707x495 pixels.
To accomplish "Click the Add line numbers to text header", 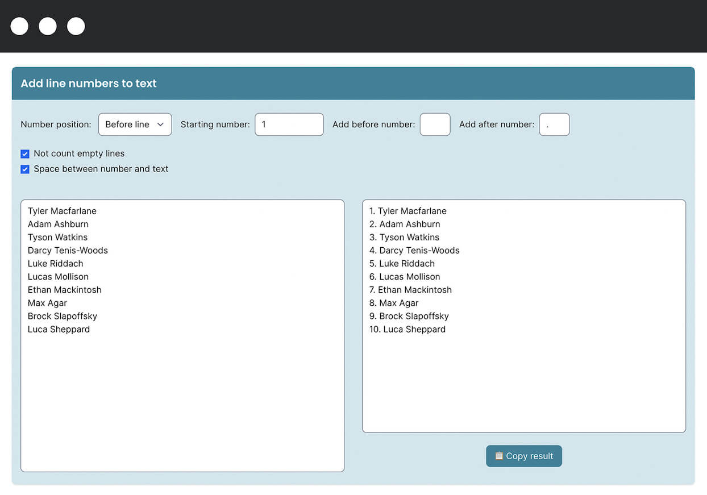I will (x=89, y=83).
